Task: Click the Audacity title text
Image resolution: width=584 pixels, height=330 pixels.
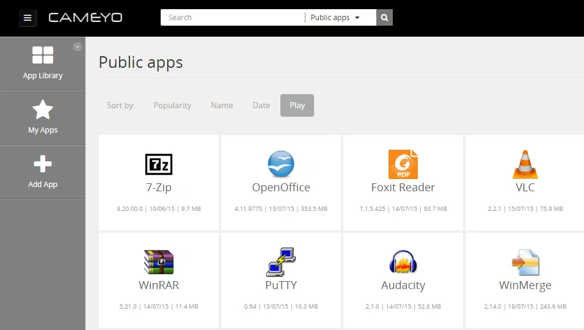Action: coord(403,285)
